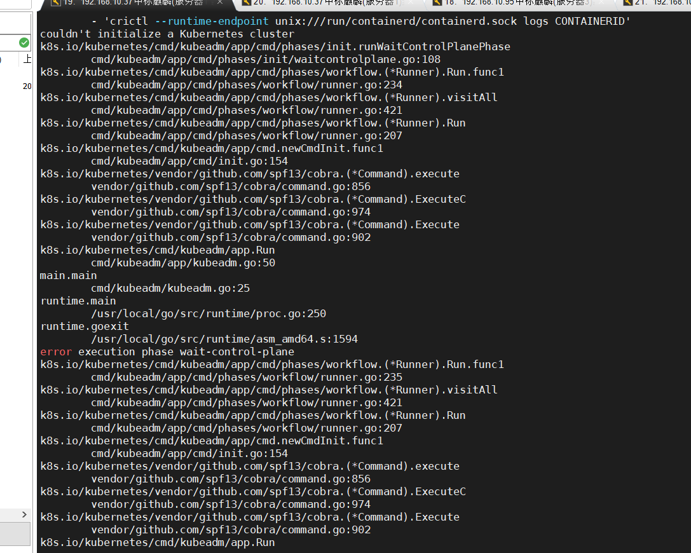Click the crictl runtime-endpoint logs command line

point(361,21)
